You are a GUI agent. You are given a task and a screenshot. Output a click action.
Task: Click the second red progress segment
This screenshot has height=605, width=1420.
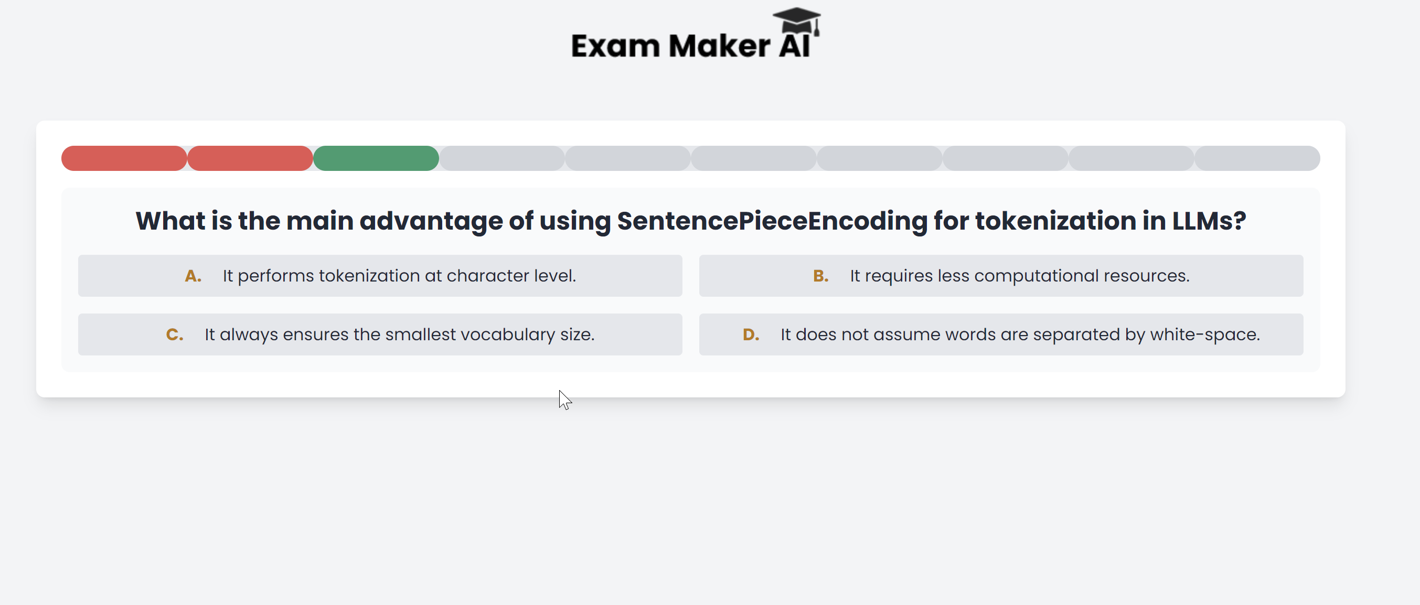(250, 158)
